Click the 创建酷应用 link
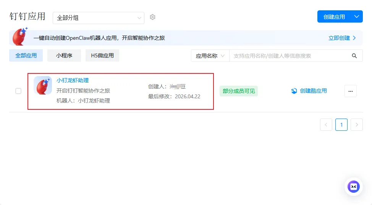The height and width of the screenshot is (205, 372). [x=313, y=91]
